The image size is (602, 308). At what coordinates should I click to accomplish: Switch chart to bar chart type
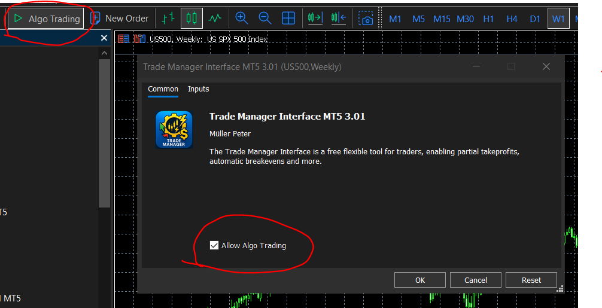pos(168,18)
